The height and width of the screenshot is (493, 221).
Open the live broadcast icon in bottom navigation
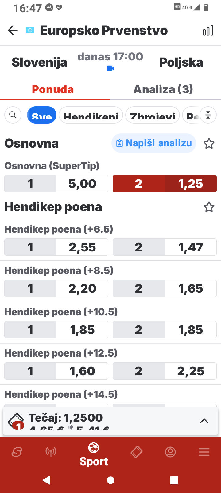tap(51, 452)
